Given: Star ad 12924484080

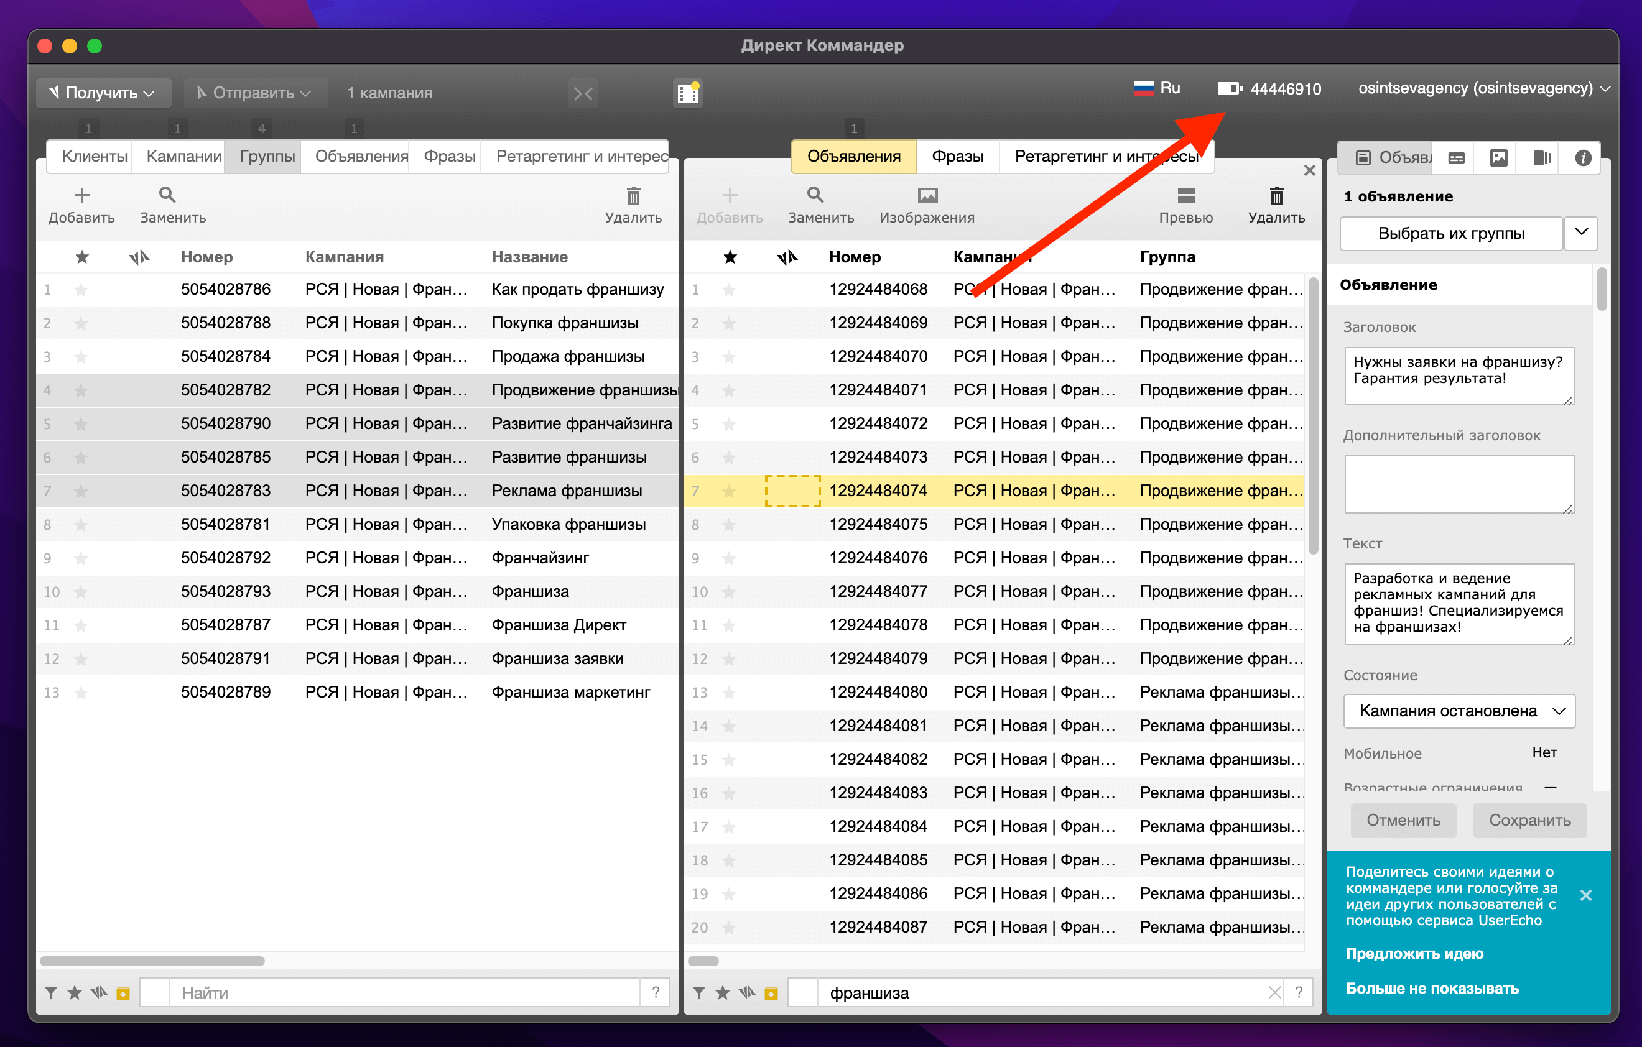Looking at the screenshot, I should coord(729,693).
